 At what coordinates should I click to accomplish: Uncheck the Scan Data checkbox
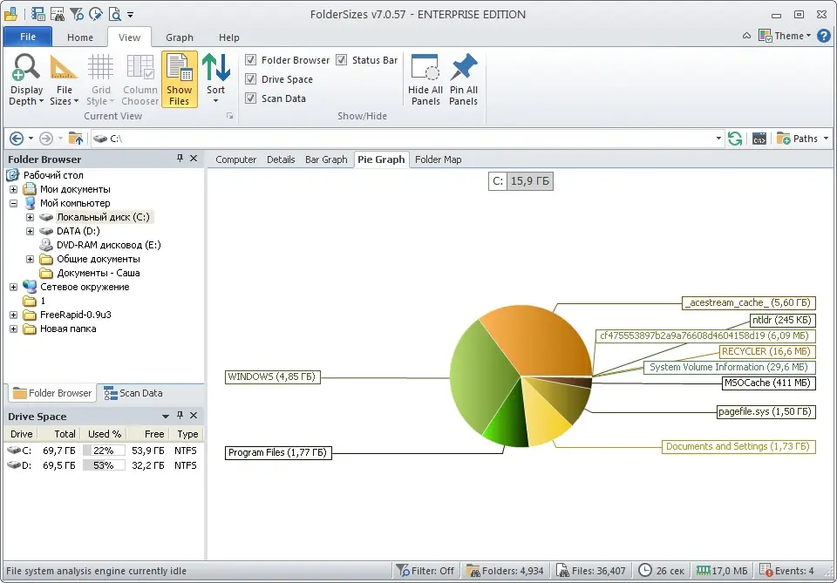[x=250, y=98]
